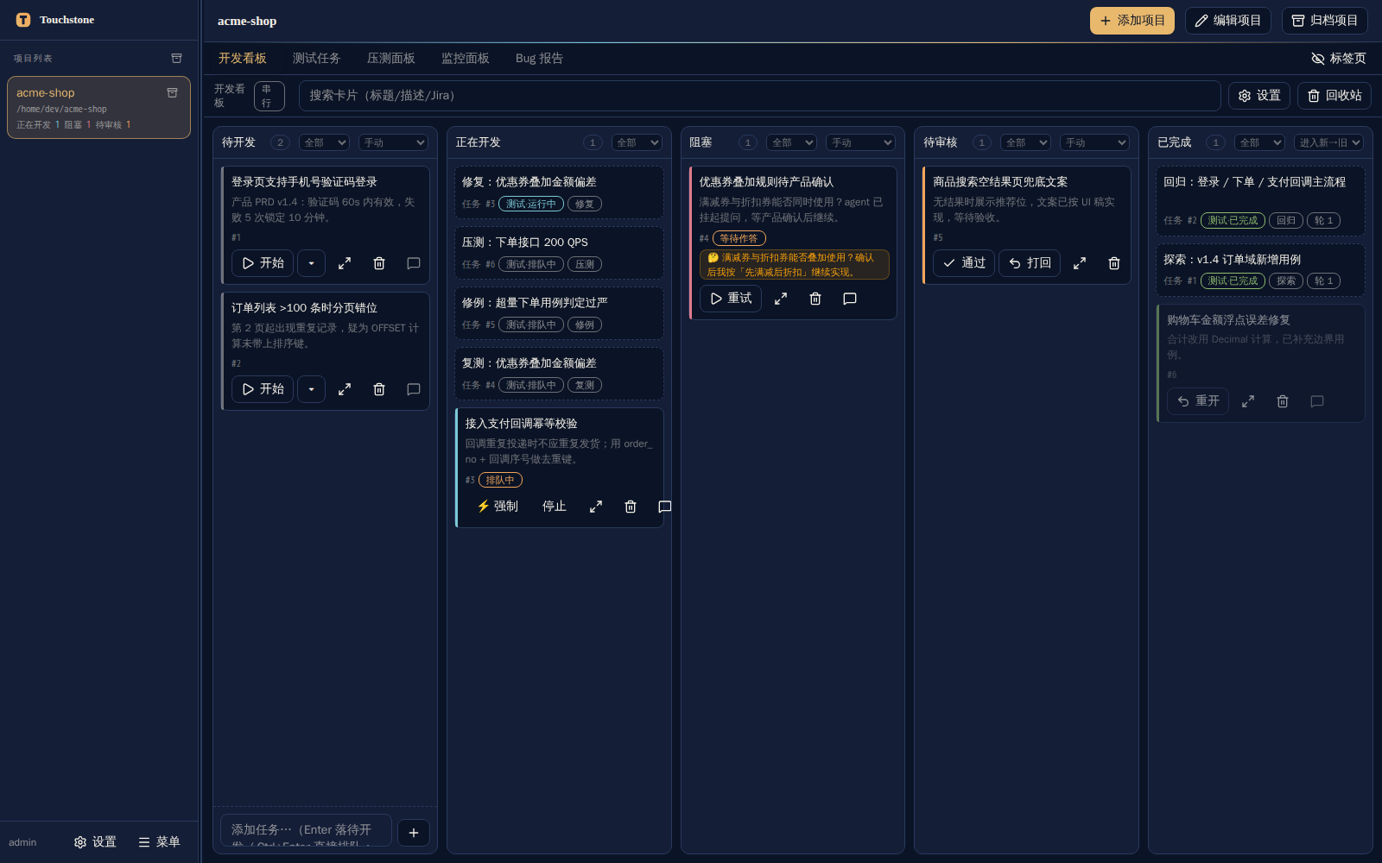This screenshot has width=1382, height=863.
Task: Select acme-shop project in sidebar
Action: click(x=98, y=108)
